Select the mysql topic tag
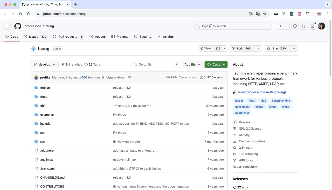This screenshot has height=190, width=332. click(239, 101)
